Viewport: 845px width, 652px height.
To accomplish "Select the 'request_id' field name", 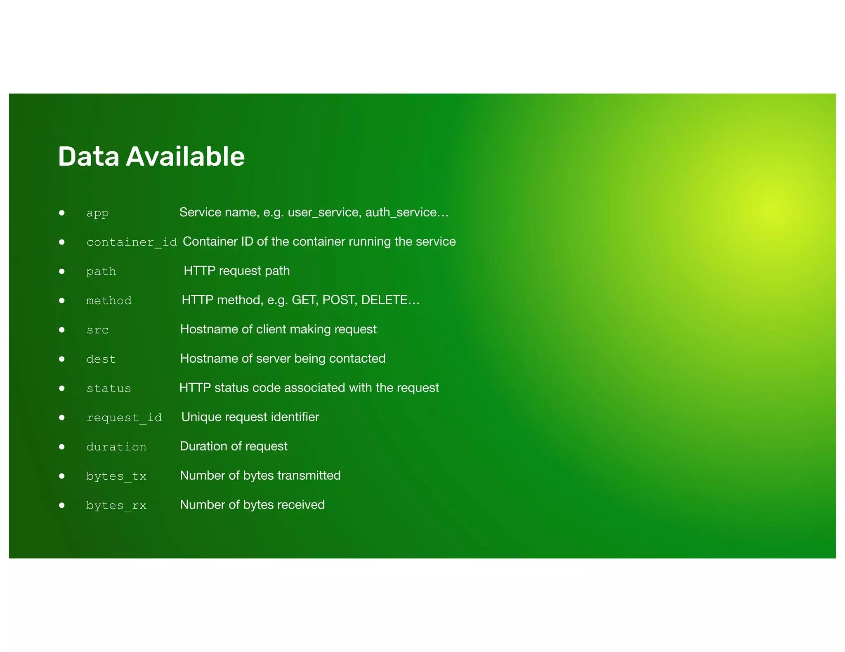I will 124,417.
